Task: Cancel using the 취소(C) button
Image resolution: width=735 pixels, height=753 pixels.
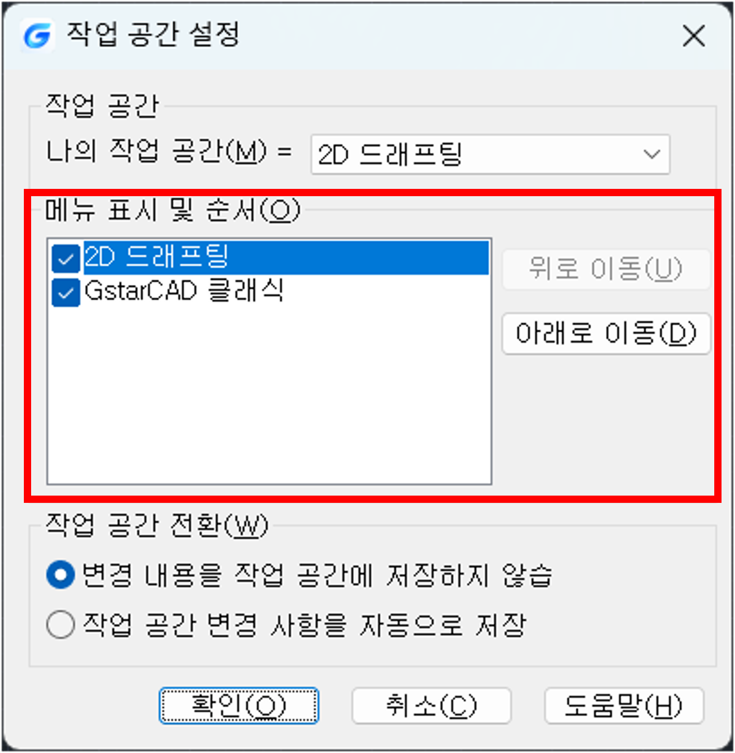Action: click(432, 706)
